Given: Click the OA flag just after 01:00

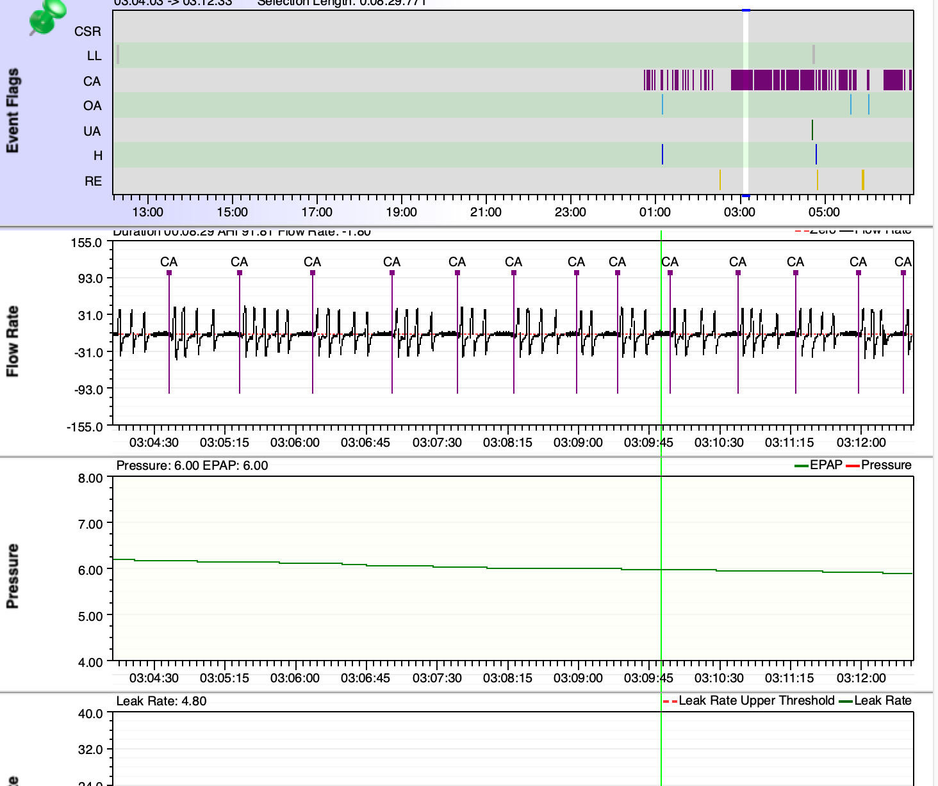Looking at the screenshot, I should [x=662, y=104].
